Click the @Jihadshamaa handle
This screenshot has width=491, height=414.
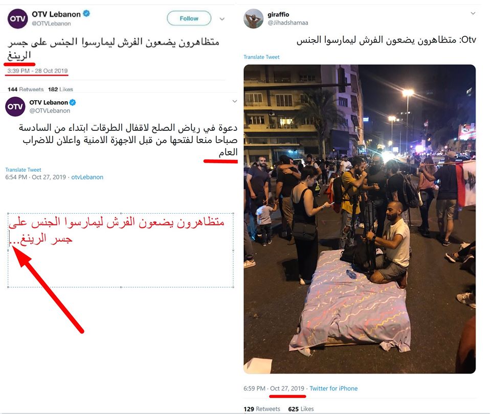(288, 22)
